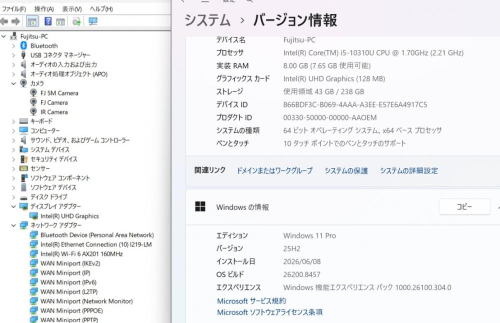
Task: Select Intel(R) UHD Graphics adapter icon
Action: coord(33,216)
